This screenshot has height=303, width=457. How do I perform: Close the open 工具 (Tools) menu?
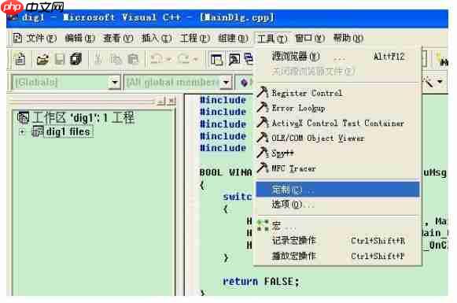tap(272, 39)
